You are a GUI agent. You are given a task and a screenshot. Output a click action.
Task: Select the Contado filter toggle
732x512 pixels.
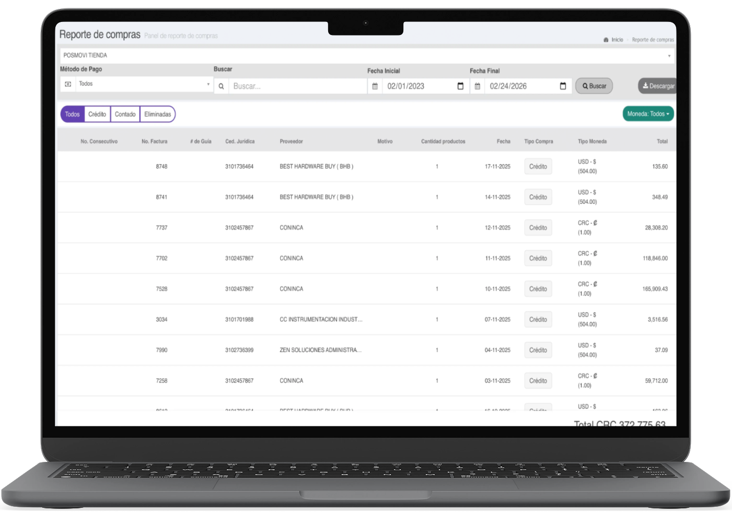tap(125, 114)
